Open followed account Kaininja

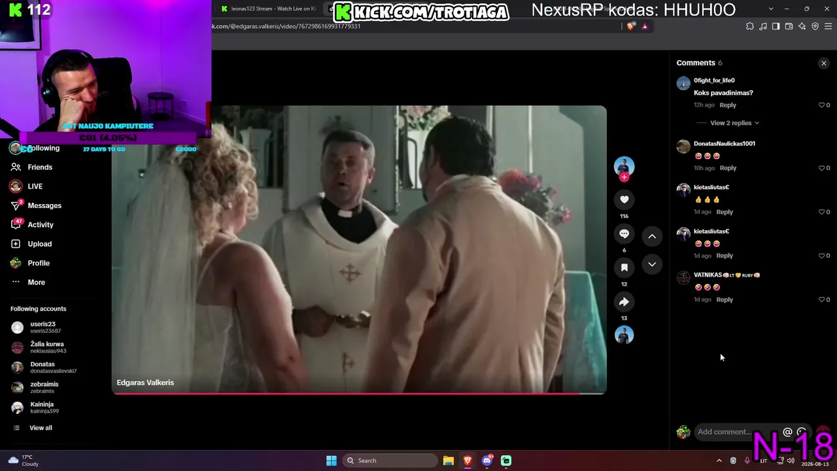point(44,408)
